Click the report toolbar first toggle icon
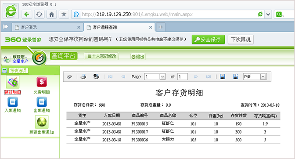295x159 pixels. click(x=69, y=76)
